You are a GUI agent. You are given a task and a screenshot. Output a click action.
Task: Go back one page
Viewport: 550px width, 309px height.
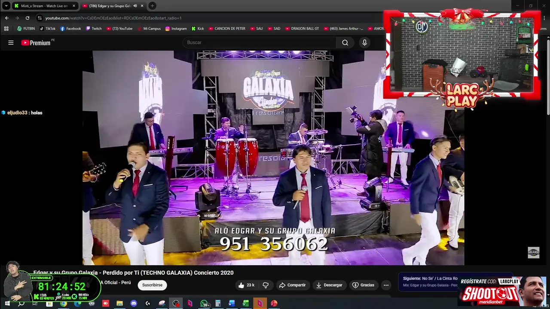[7, 18]
